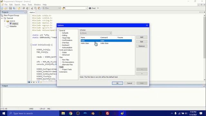Image resolution: width=206 pixels, height=116 pixels.
Task: Click the Redo toolbar icon
Action: [x=27, y=8]
